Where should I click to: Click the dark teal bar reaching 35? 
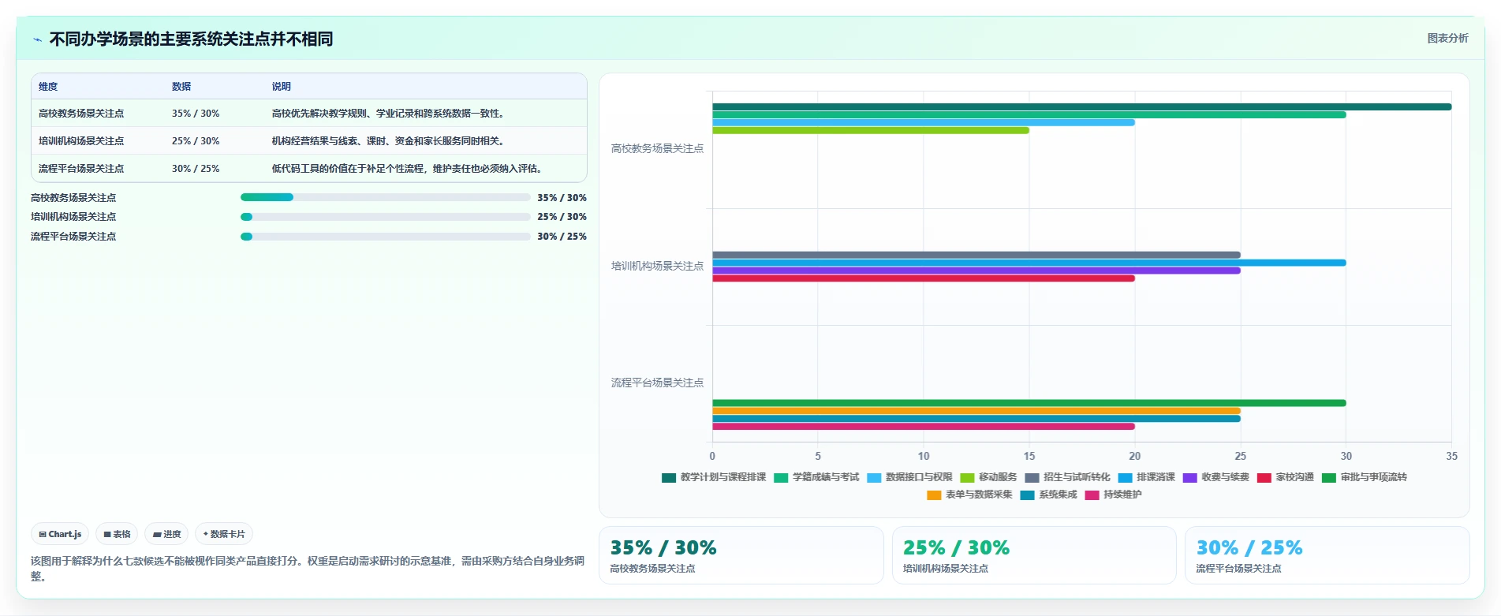pos(1081,106)
